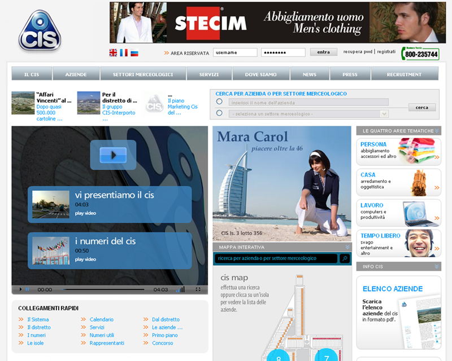Click the registrati link
452x361 pixels.
pyautogui.click(x=386, y=51)
